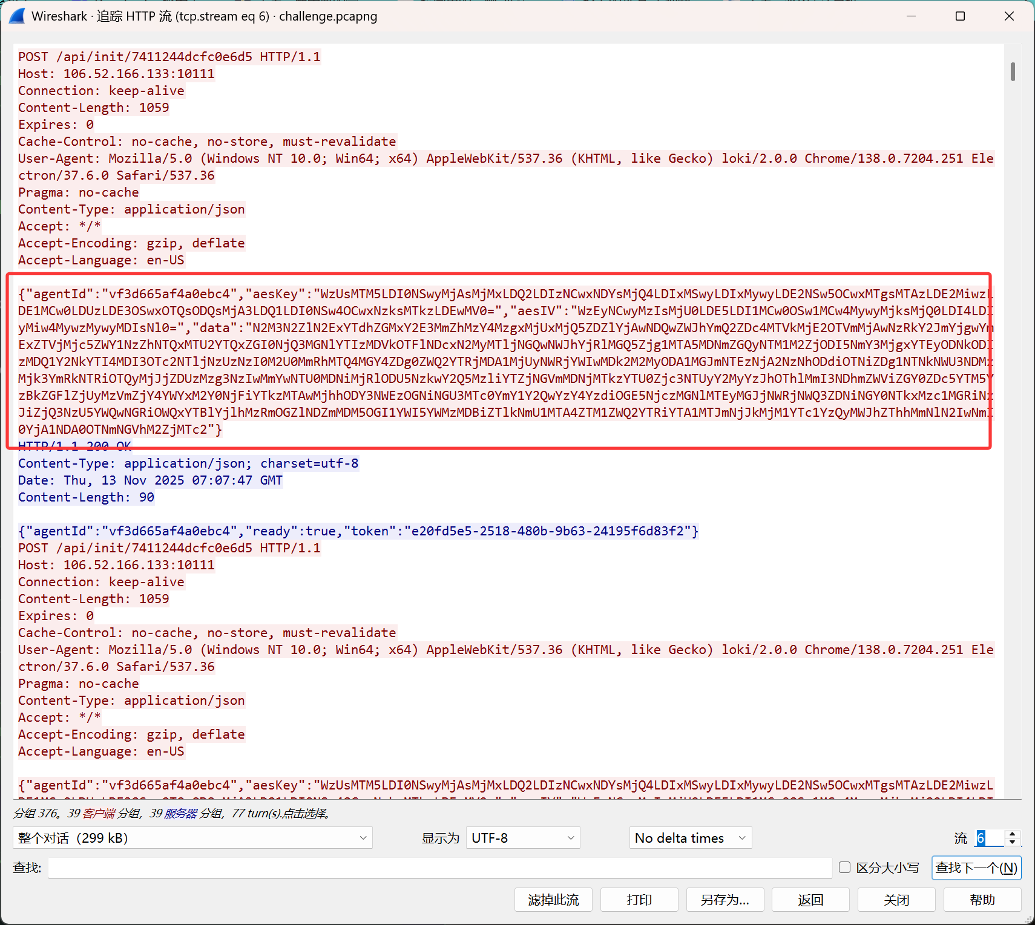Click the Wireshark shark fin title icon
The width and height of the screenshot is (1035, 925).
click(17, 16)
